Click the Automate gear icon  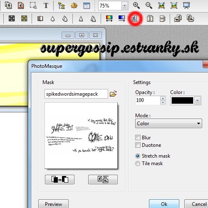coord(74,5)
